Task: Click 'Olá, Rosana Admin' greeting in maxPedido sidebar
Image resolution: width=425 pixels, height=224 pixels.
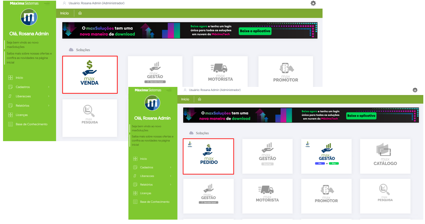Action: point(152,118)
